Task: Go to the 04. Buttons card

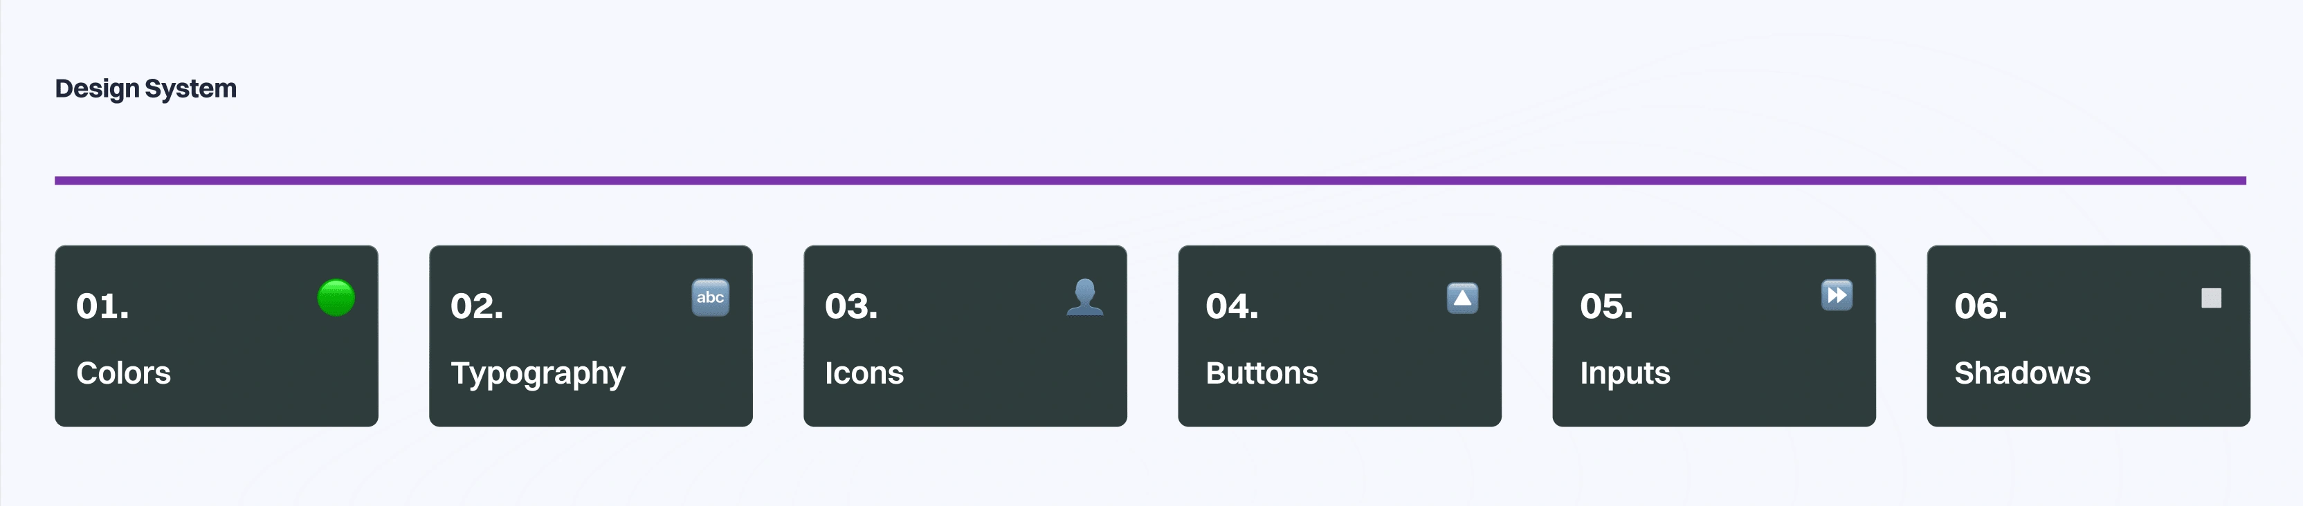Action: (1340, 337)
